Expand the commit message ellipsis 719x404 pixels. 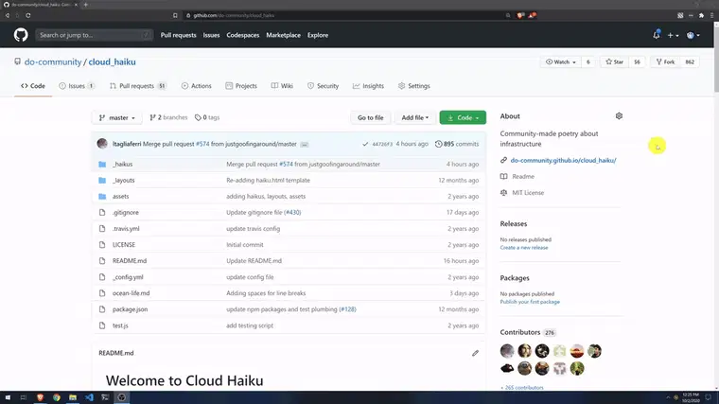pyautogui.click(x=305, y=145)
